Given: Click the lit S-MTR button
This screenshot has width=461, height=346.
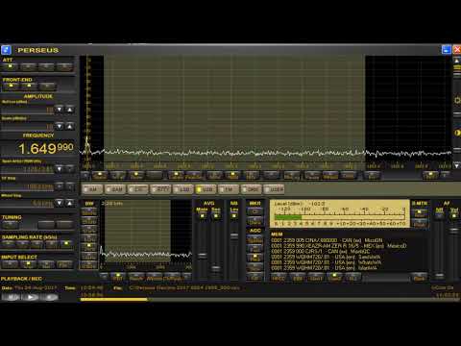Looking at the screenshot, I should 420,212.
